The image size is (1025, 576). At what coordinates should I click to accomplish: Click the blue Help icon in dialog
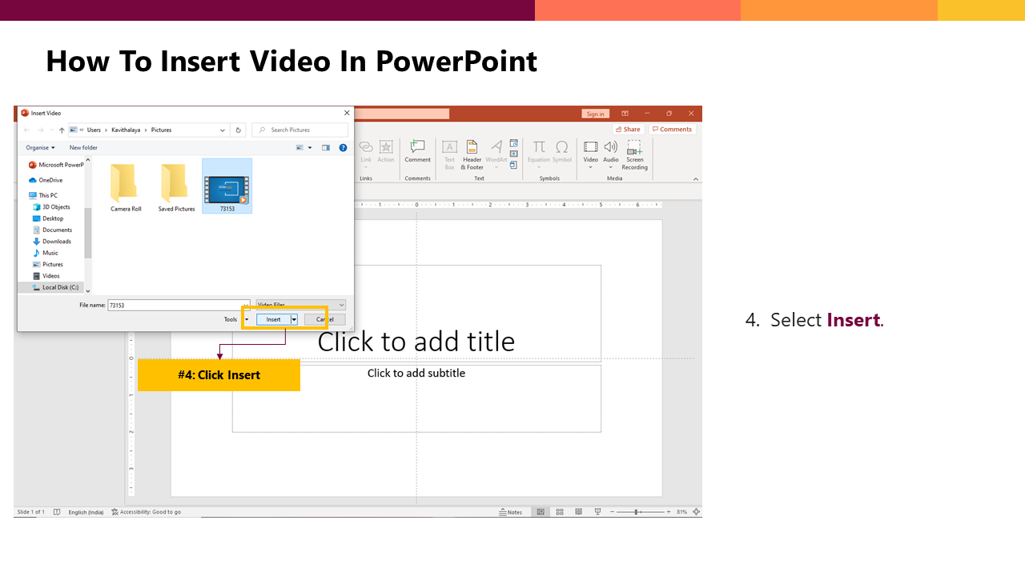pos(344,148)
